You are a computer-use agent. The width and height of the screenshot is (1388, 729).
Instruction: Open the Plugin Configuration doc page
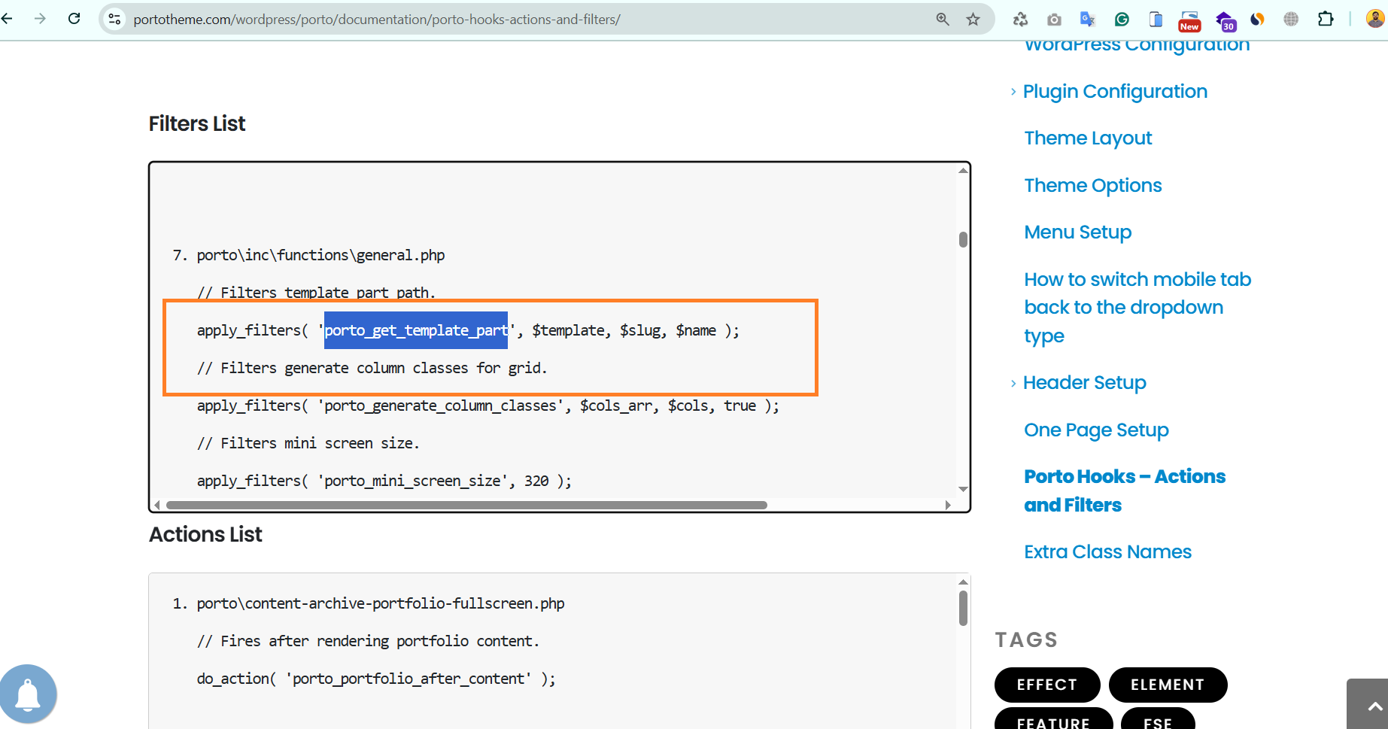tap(1115, 92)
